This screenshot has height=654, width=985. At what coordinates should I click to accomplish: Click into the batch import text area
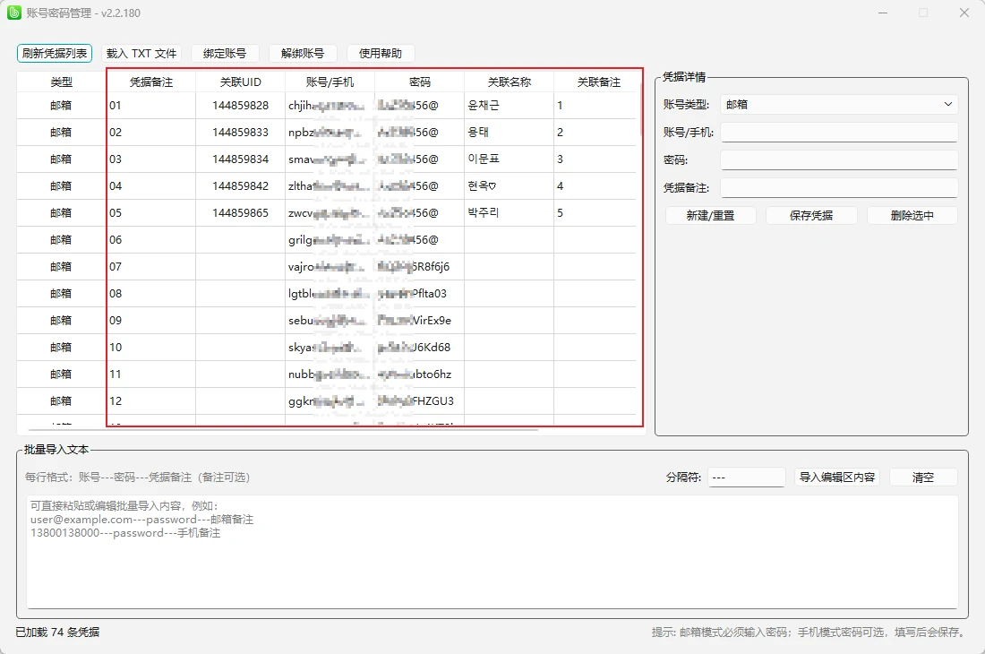[492, 552]
